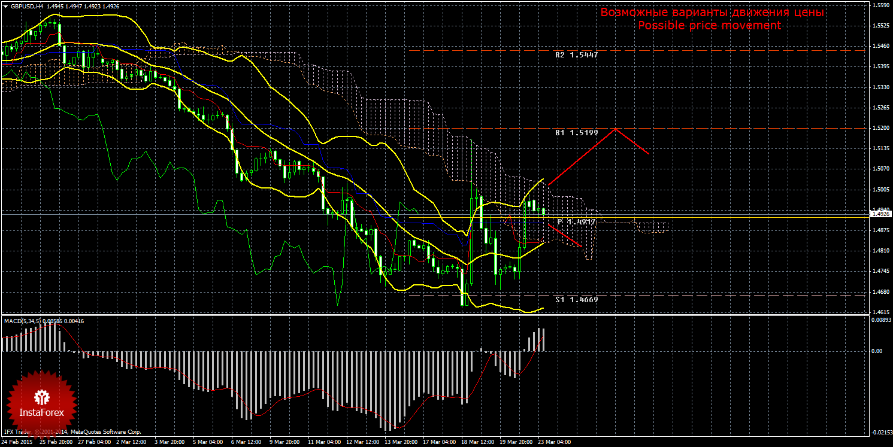Click the 1.5460 price axis value
The image size is (893, 447).
tap(880, 46)
